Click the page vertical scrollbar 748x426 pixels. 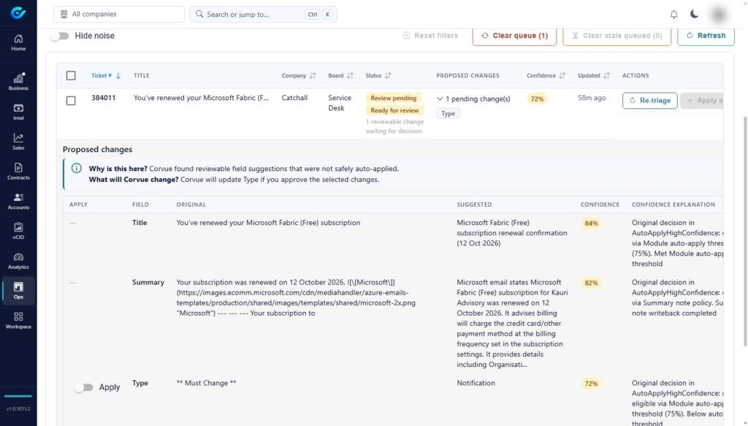click(744, 231)
